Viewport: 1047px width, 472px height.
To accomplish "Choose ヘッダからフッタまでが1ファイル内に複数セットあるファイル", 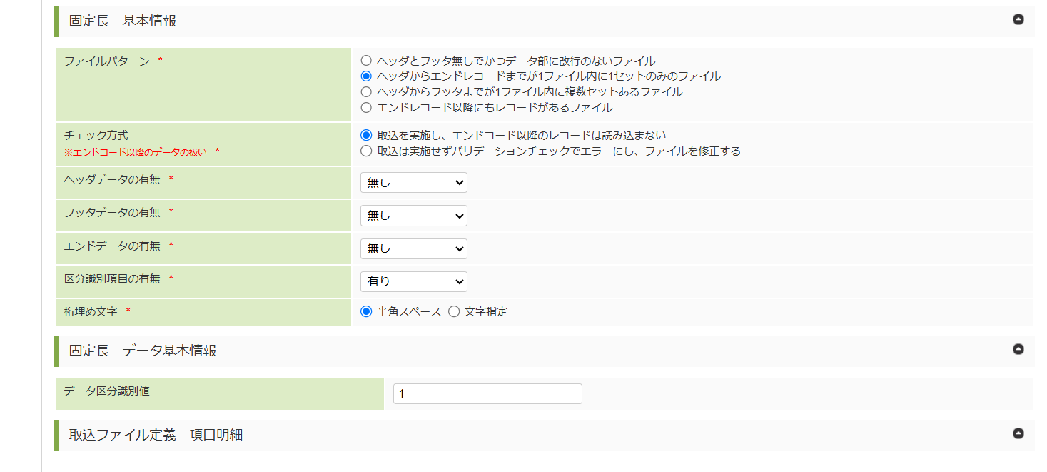I will coord(366,91).
